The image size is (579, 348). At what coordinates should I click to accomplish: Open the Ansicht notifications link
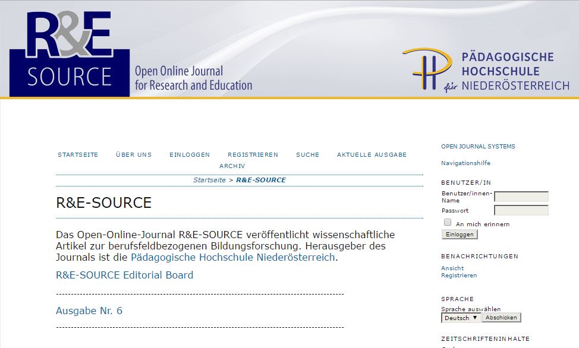[452, 268]
